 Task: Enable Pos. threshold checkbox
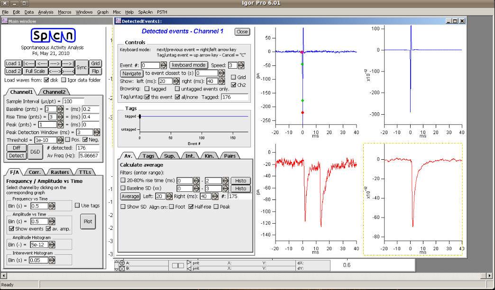[67, 139]
